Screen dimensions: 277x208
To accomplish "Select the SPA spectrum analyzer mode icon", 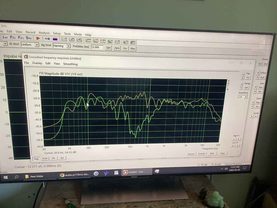I will 29,38.
